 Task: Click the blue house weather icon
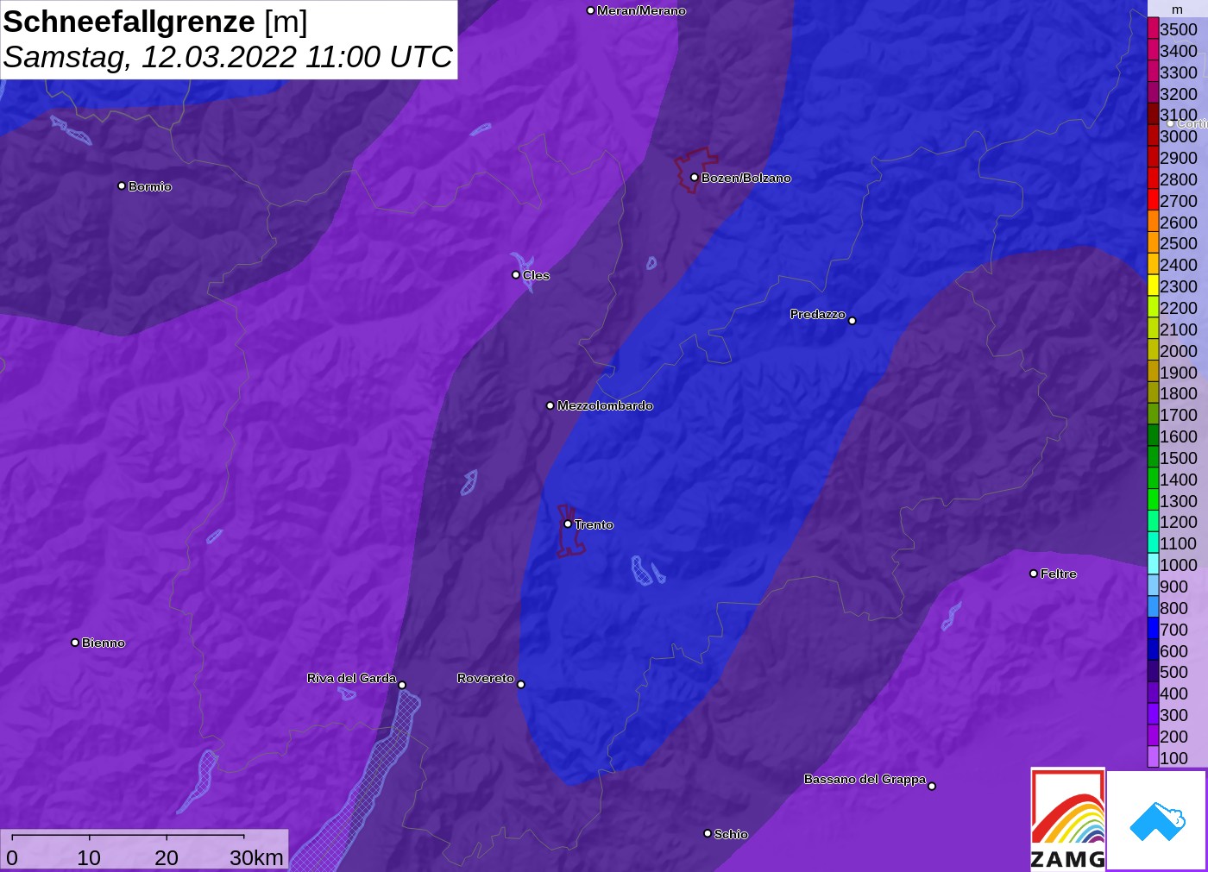(x=1157, y=820)
